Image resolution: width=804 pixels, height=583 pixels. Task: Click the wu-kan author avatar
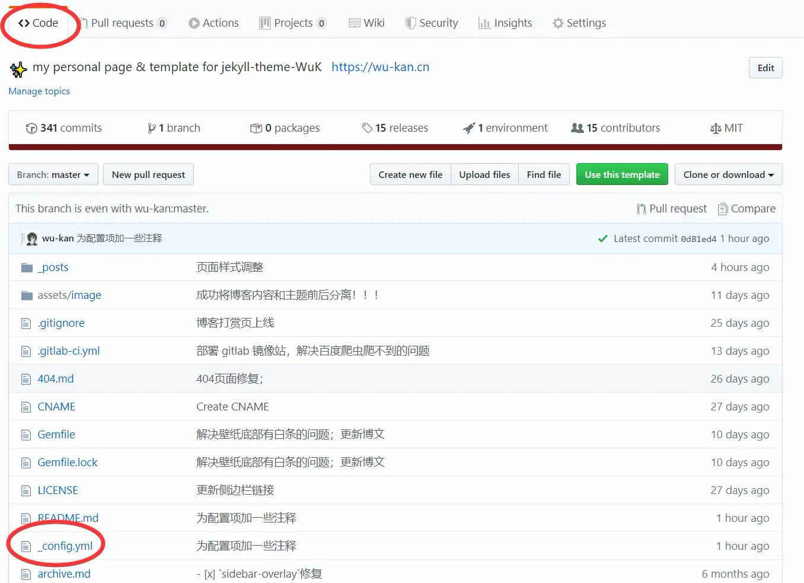coord(32,238)
